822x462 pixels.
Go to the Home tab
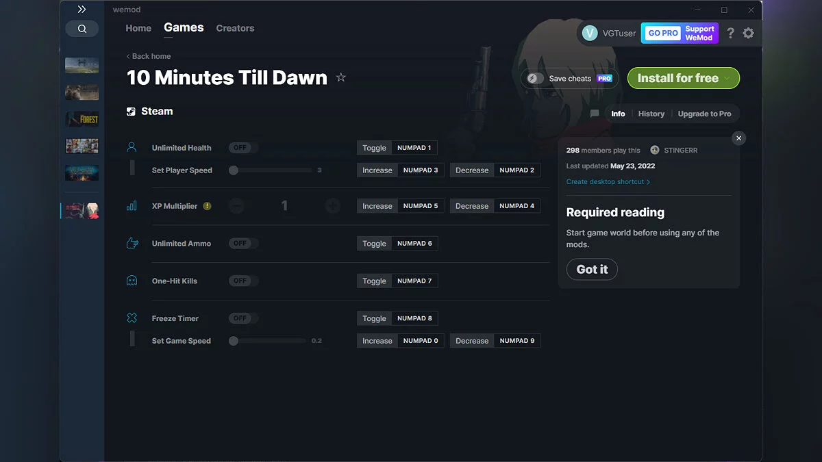(x=138, y=28)
